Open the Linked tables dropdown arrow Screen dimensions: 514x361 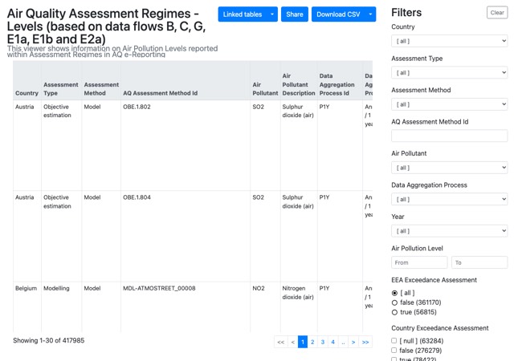[272, 14]
